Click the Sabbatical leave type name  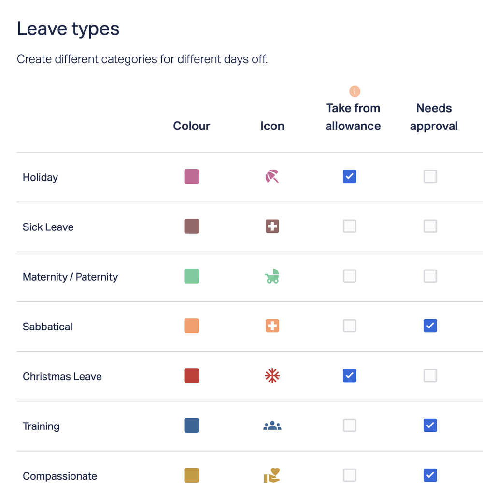[x=47, y=327]
